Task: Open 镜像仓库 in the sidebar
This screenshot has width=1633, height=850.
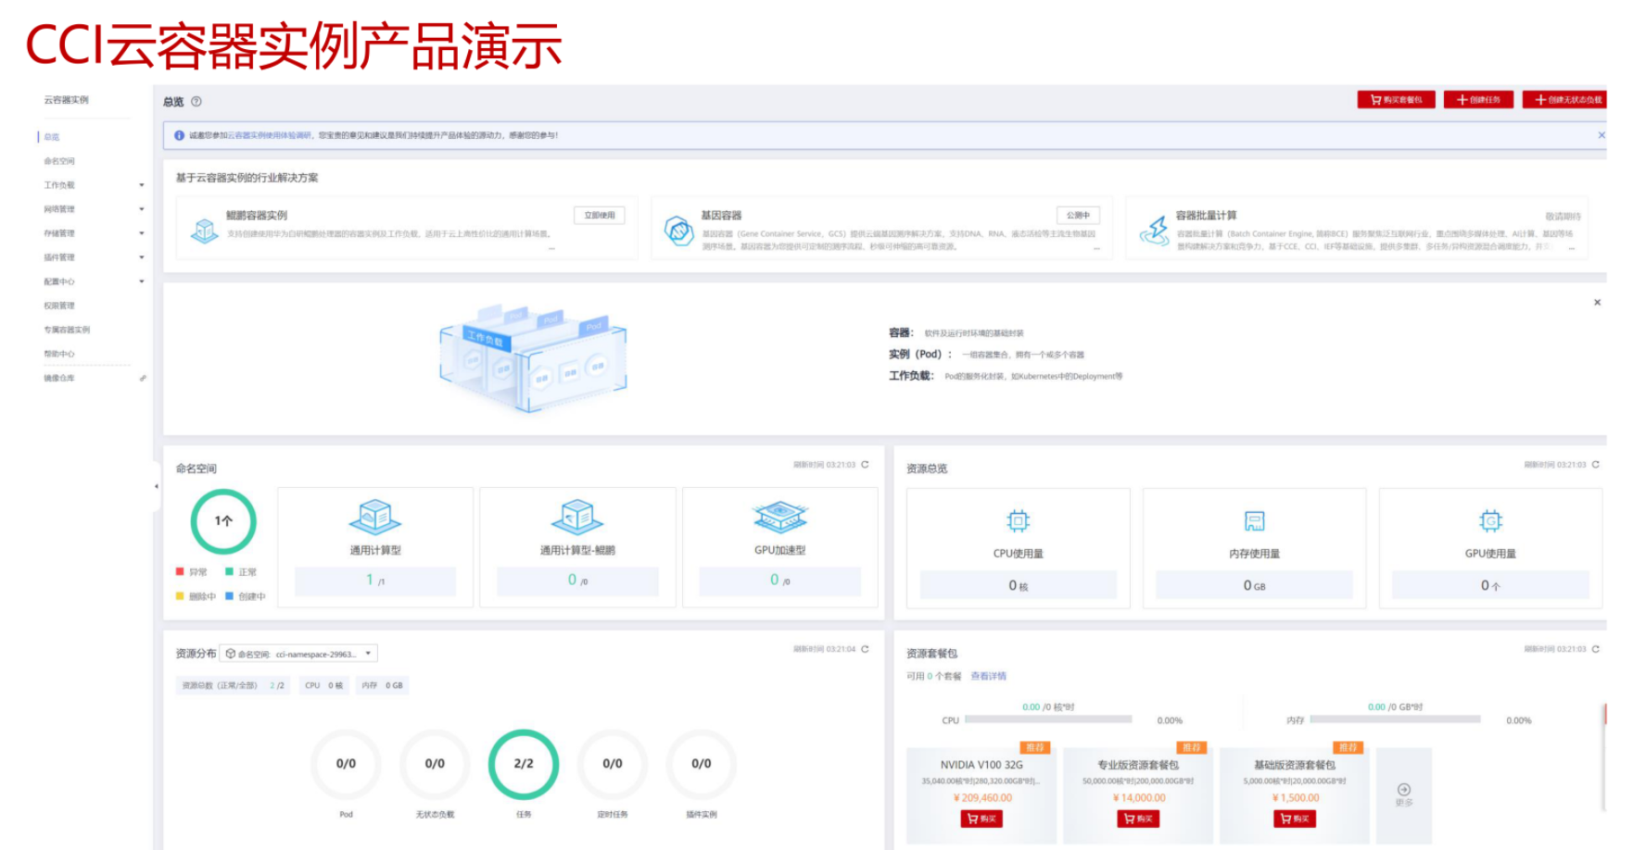Action: [x=59, y=378]
